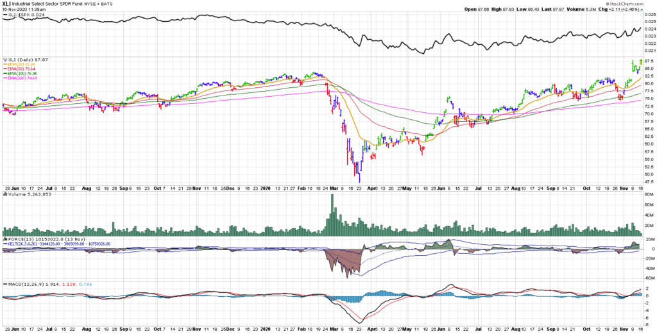Click the 82.5 label on the price axis
This screenshot has width=657, height=334.
tap(649, 76)
